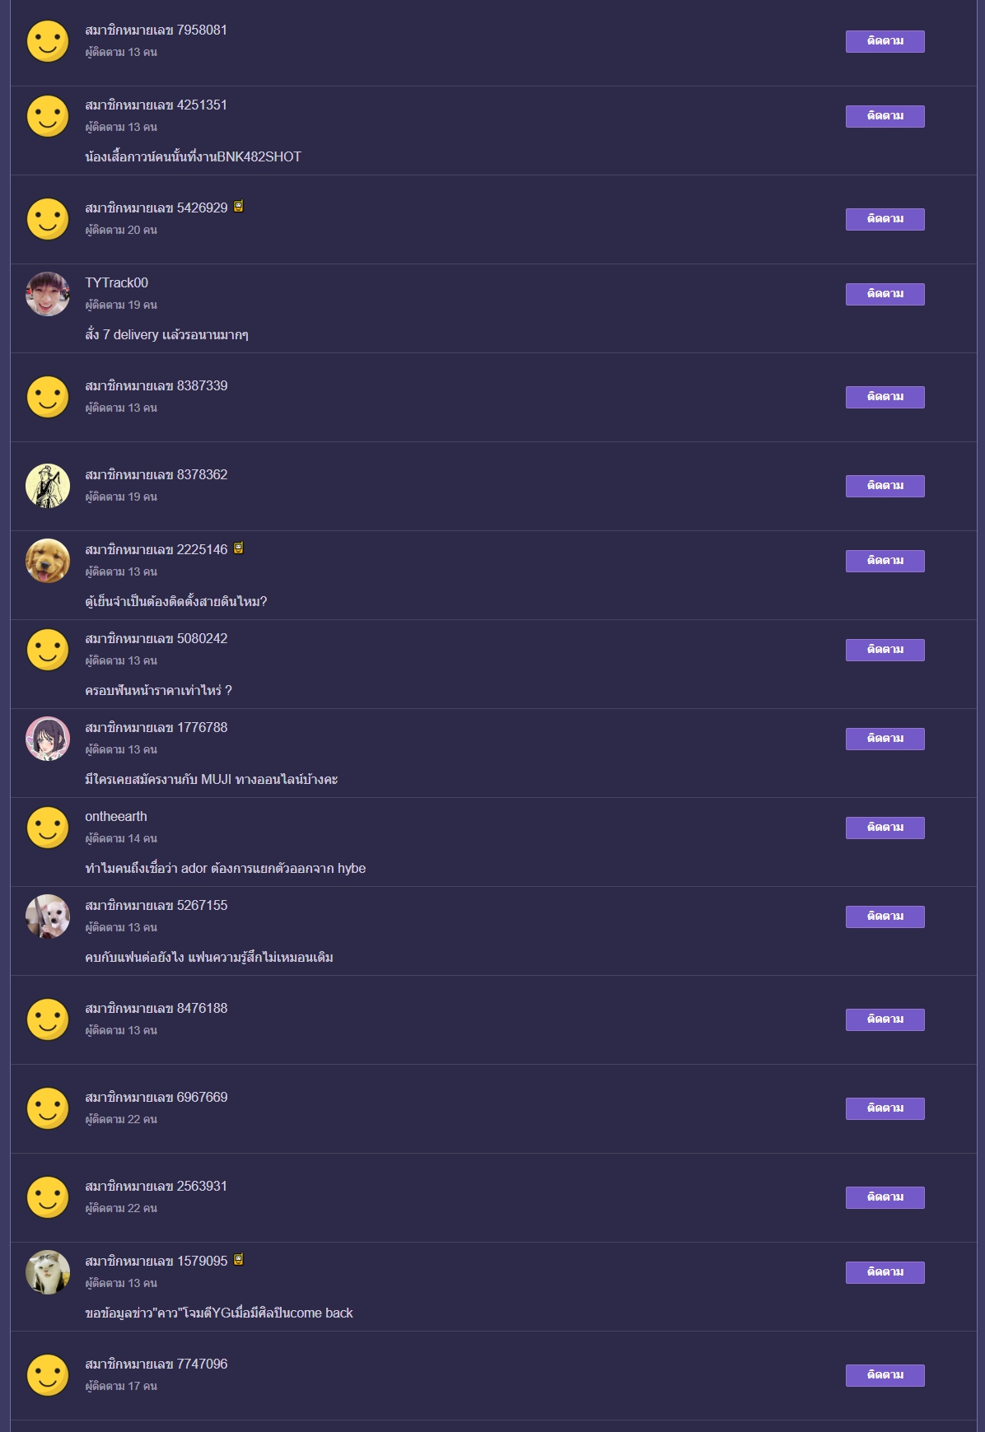Image resolution: width=985 pixels, height=1432 pixels.
Task: Open the topic about the 7 delivery order
Action: [x=166, y=334]
